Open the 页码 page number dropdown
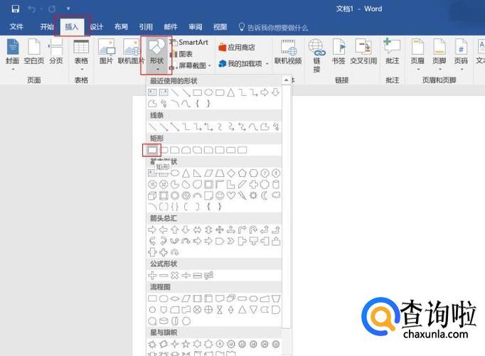 click(x=461, y=55)
